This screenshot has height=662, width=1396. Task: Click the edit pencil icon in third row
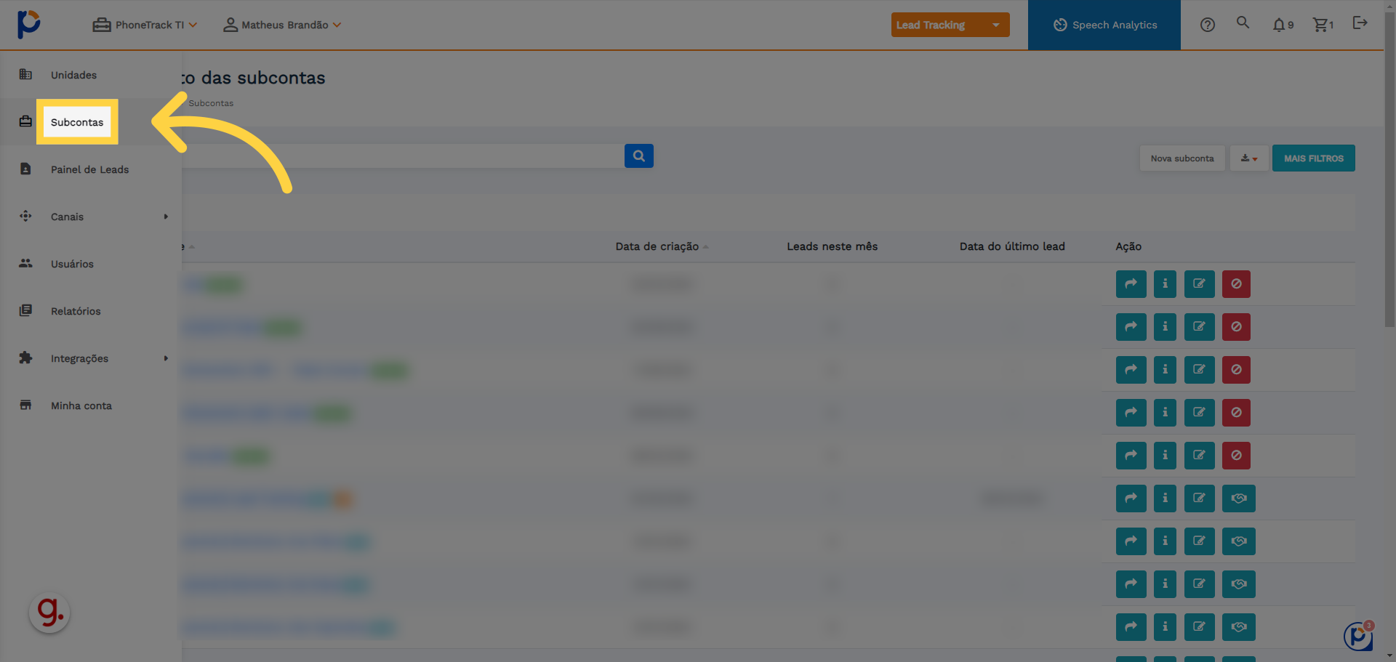click(1199, 370)
